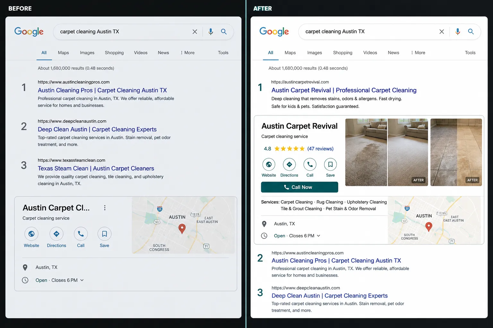Click the microphone icon in BEFORE panel

coord(211,32)
